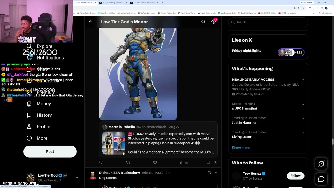Image resolution: width=334 pixels, height=188 pixels.
Task: Open the YouTube Converter bookmark
Action: tap(146, 13)
